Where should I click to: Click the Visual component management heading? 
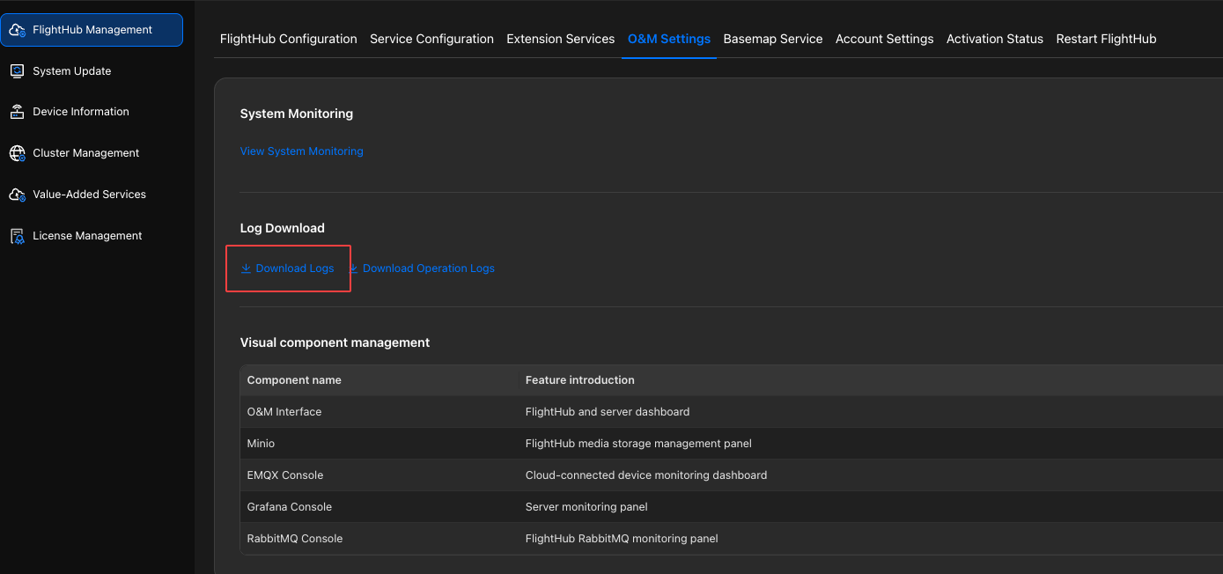(335, 342)
